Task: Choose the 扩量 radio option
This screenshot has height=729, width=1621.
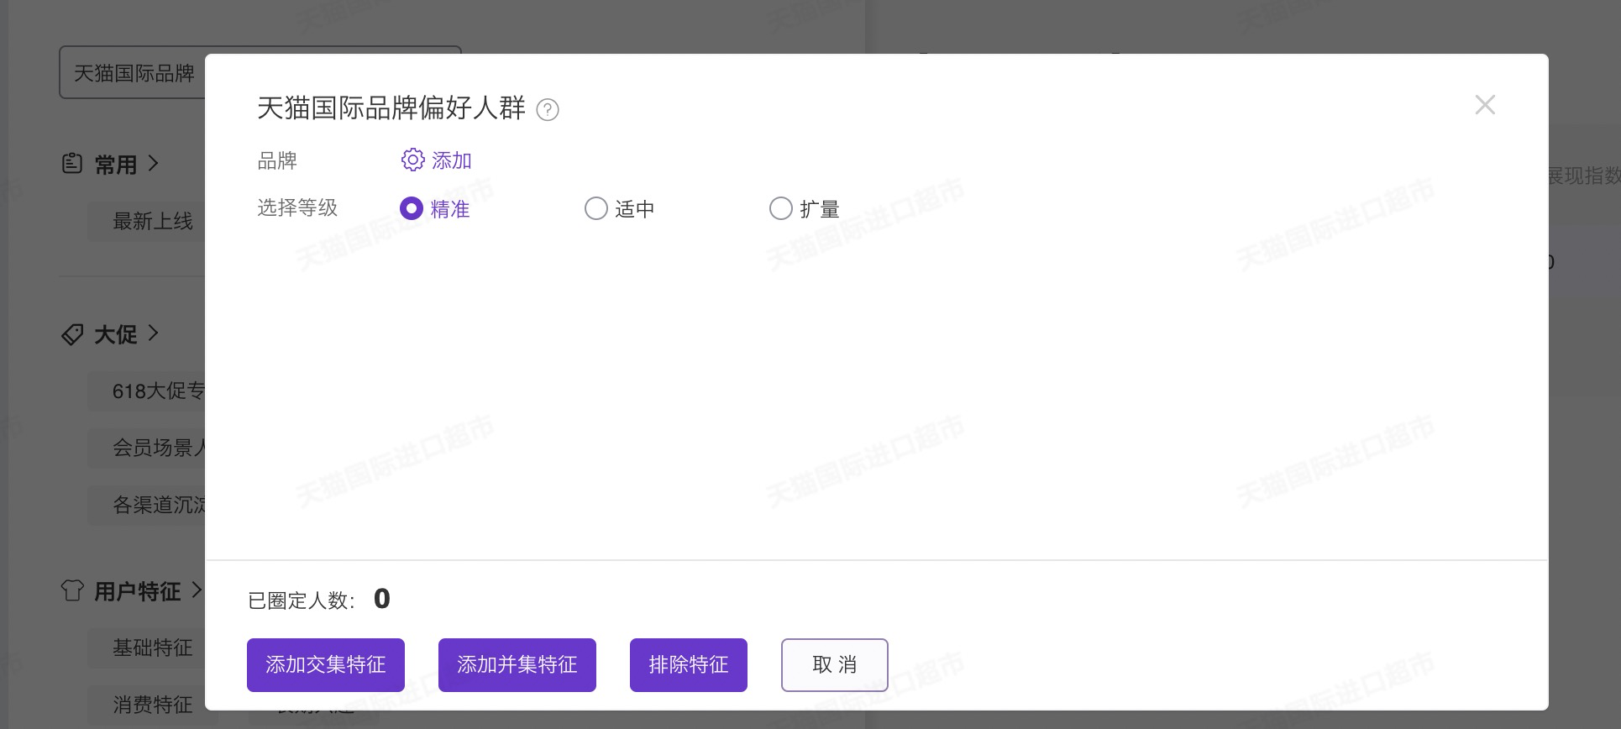Action: 781,208
